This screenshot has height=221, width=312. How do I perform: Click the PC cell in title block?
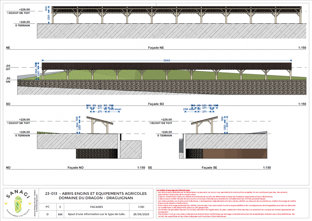point(47,207)
